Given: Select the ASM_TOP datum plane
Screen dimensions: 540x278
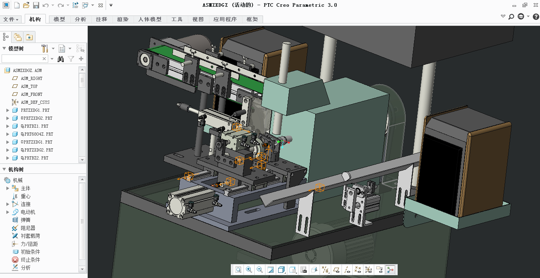Looking at the screenshot, I should [x=29, y=86].
